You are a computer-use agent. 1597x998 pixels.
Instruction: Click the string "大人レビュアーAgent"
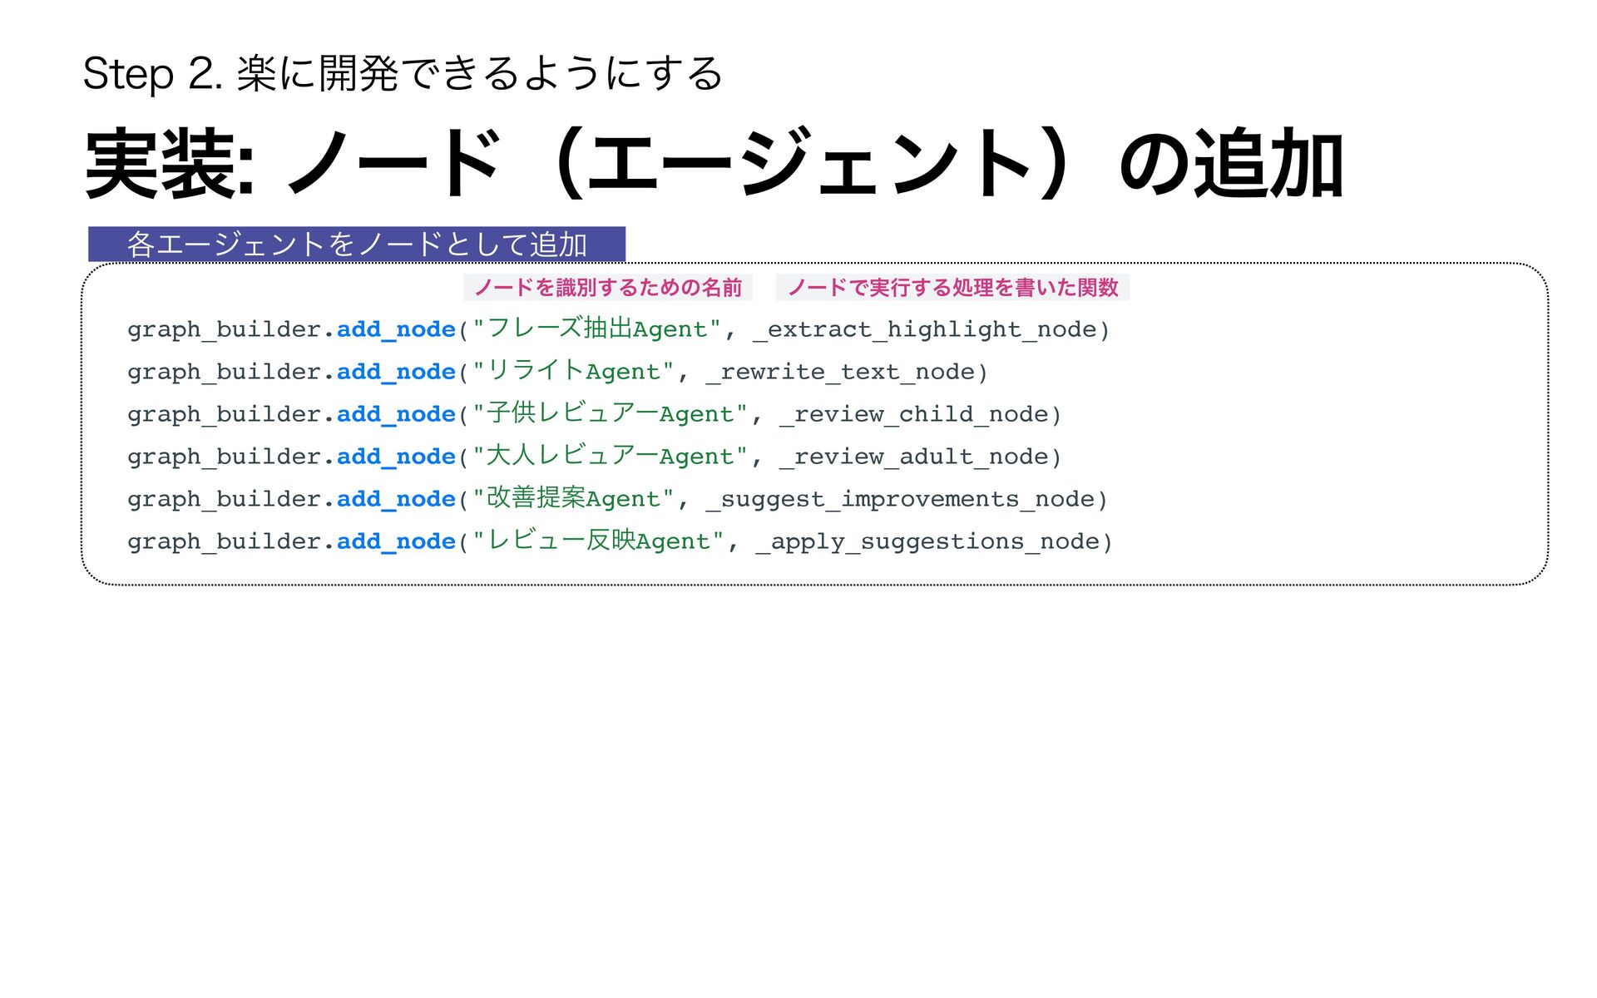pos(610,457)
